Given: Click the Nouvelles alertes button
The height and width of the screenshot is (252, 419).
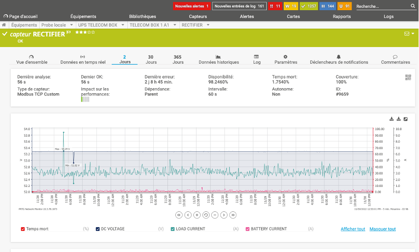Looking at the screenshot, I should tap(192, 6).
